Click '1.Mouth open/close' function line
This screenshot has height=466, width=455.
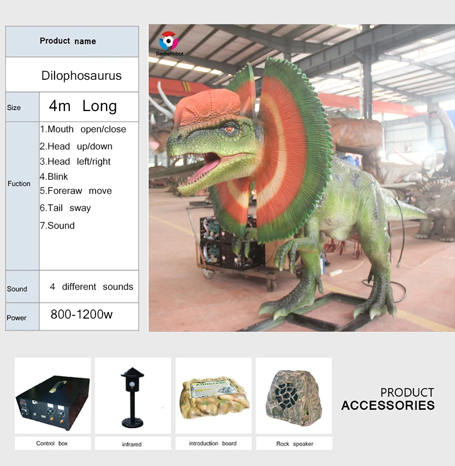click(83, 129)
